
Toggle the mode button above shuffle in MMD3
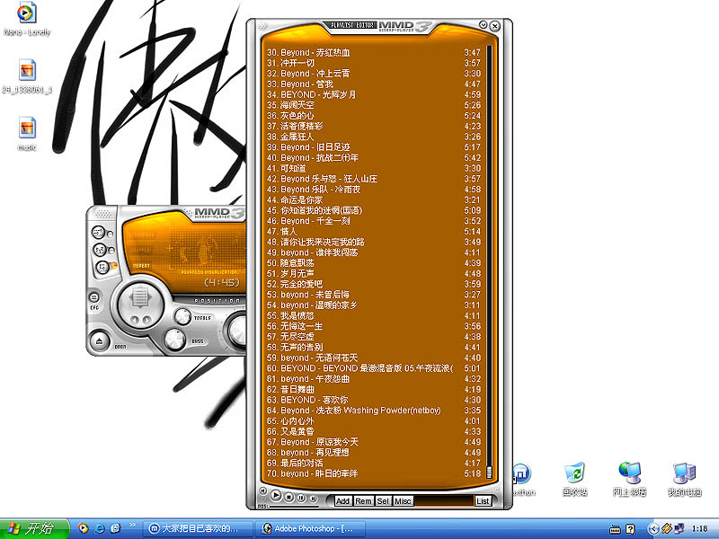[x=99, y=233]
